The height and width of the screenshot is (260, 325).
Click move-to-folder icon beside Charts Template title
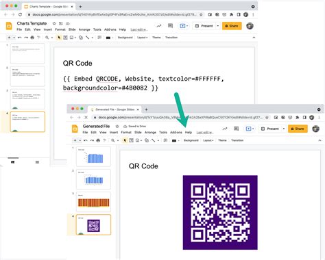pos(61,23)
